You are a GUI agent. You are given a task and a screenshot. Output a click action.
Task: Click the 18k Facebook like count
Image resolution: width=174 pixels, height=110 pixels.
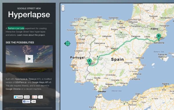point(34,102)
